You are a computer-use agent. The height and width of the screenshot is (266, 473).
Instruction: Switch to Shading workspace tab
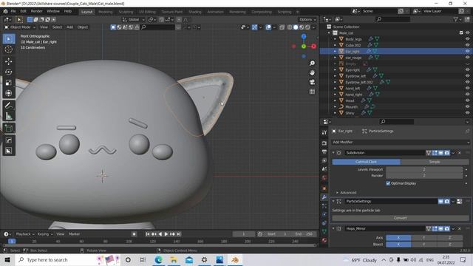pyautogui.click(x=195, y=12)
